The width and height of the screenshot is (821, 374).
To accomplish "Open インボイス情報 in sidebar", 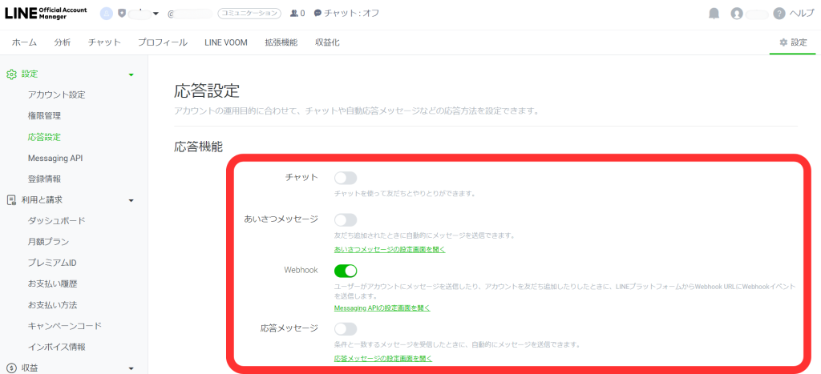I will (57, 347).
